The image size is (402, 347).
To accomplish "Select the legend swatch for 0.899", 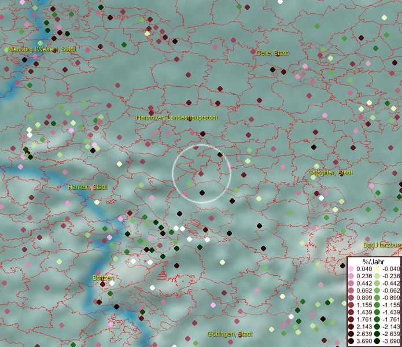I will click(x=351, y=298).
